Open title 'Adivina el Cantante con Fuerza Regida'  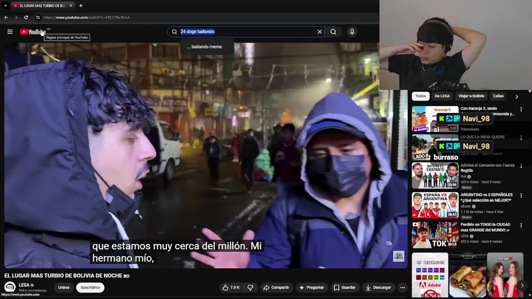[x=488, y=168]
